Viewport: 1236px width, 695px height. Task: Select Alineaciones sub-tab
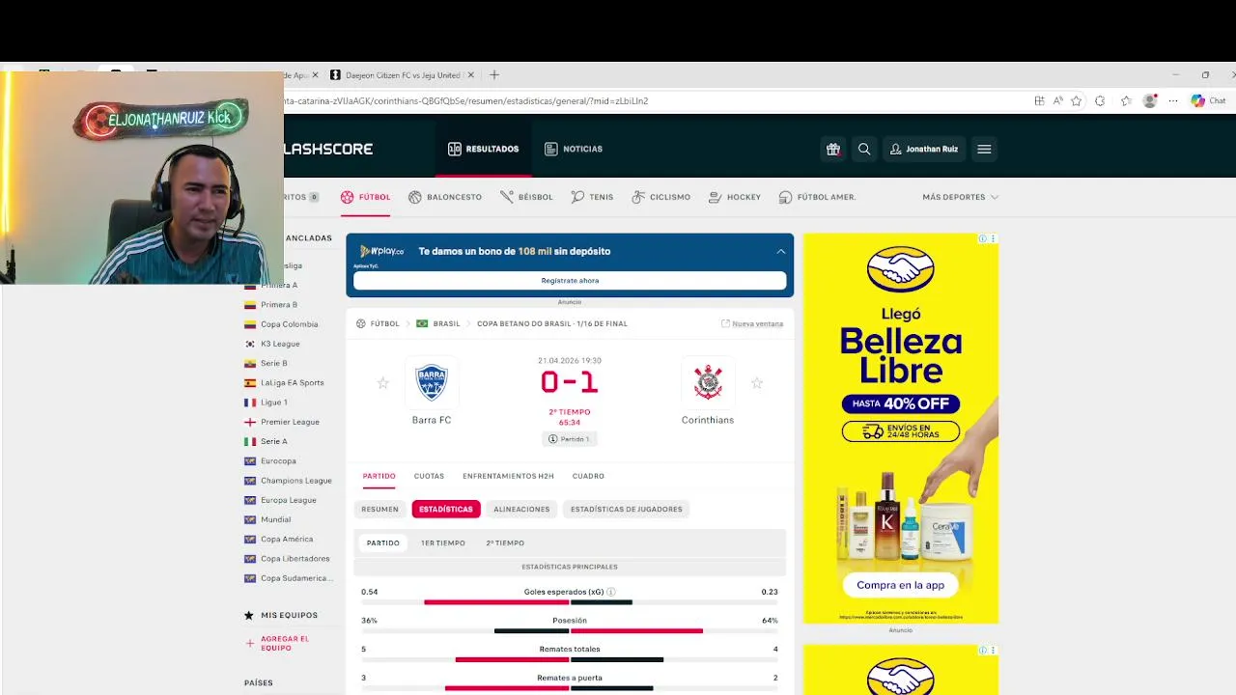click(x=521, y=509)
